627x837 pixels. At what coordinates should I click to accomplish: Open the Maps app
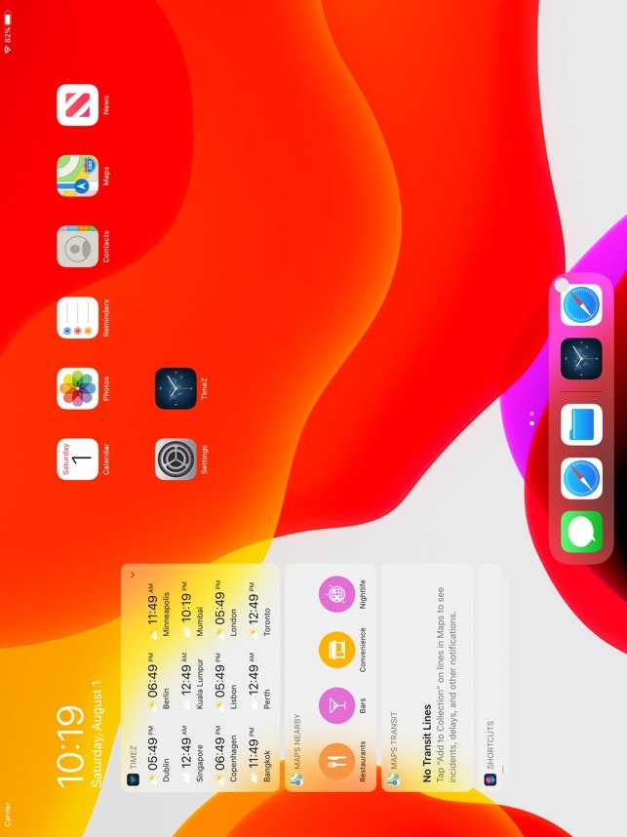coord(78,176)
